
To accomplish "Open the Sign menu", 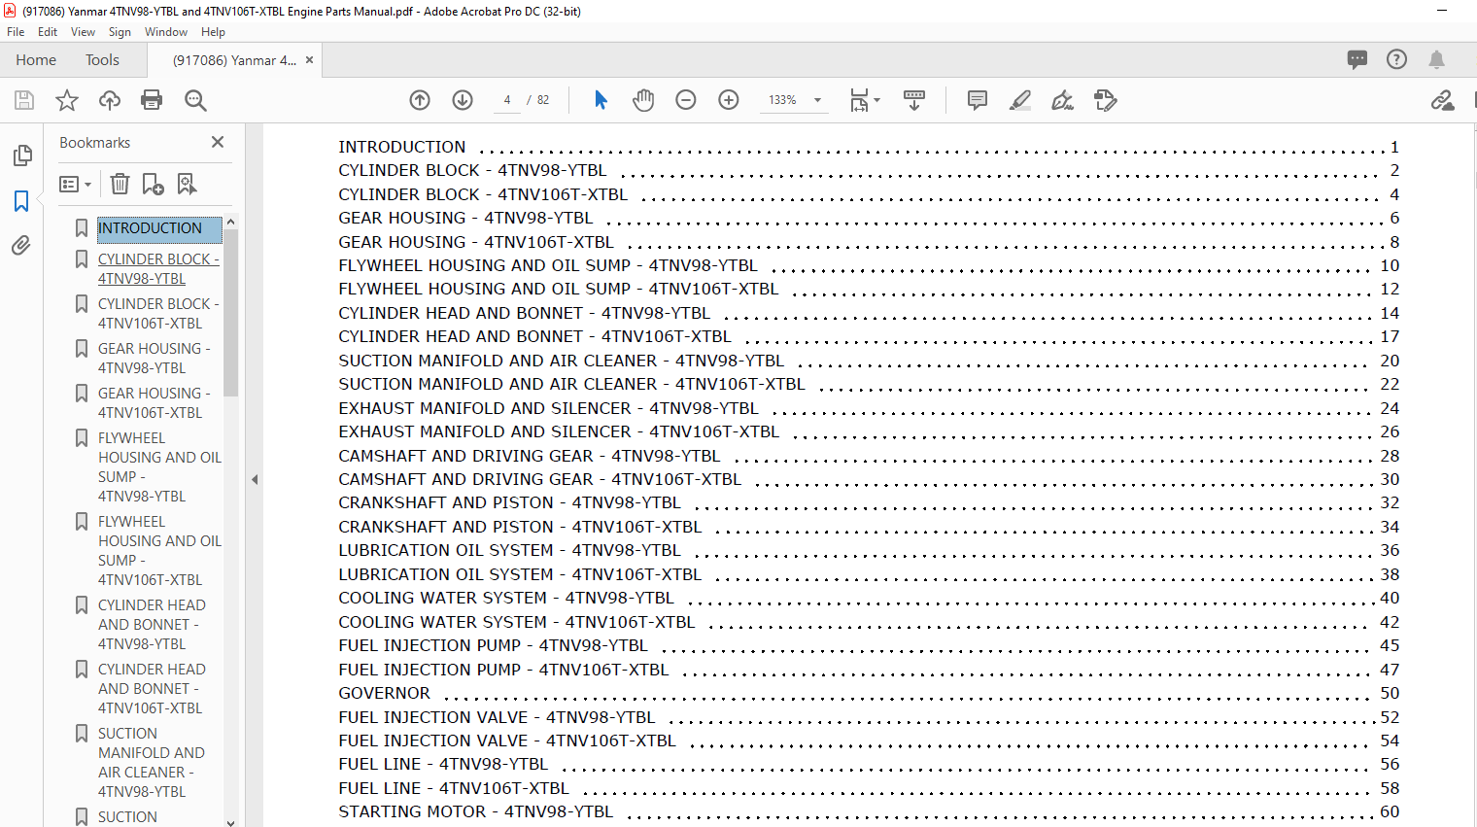I will coord(120,32).
